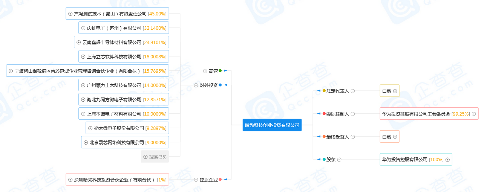Open 华为投资控股有限公司工会委员会 node

point(416,114)
